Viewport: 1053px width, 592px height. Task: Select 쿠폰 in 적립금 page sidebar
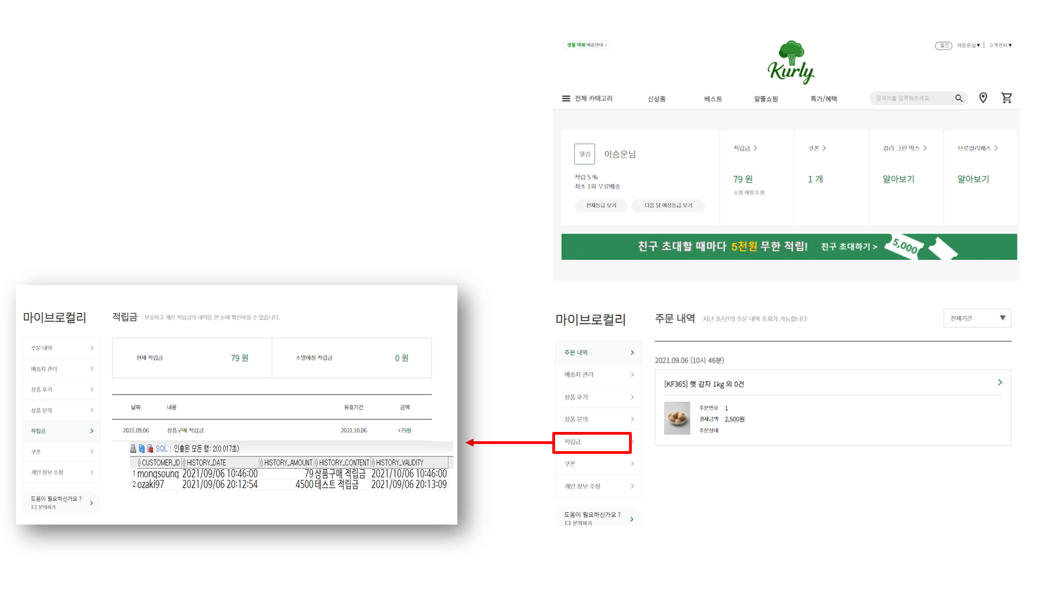click(61, 452)
